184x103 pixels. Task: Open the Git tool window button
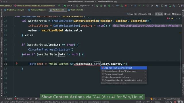30,99
